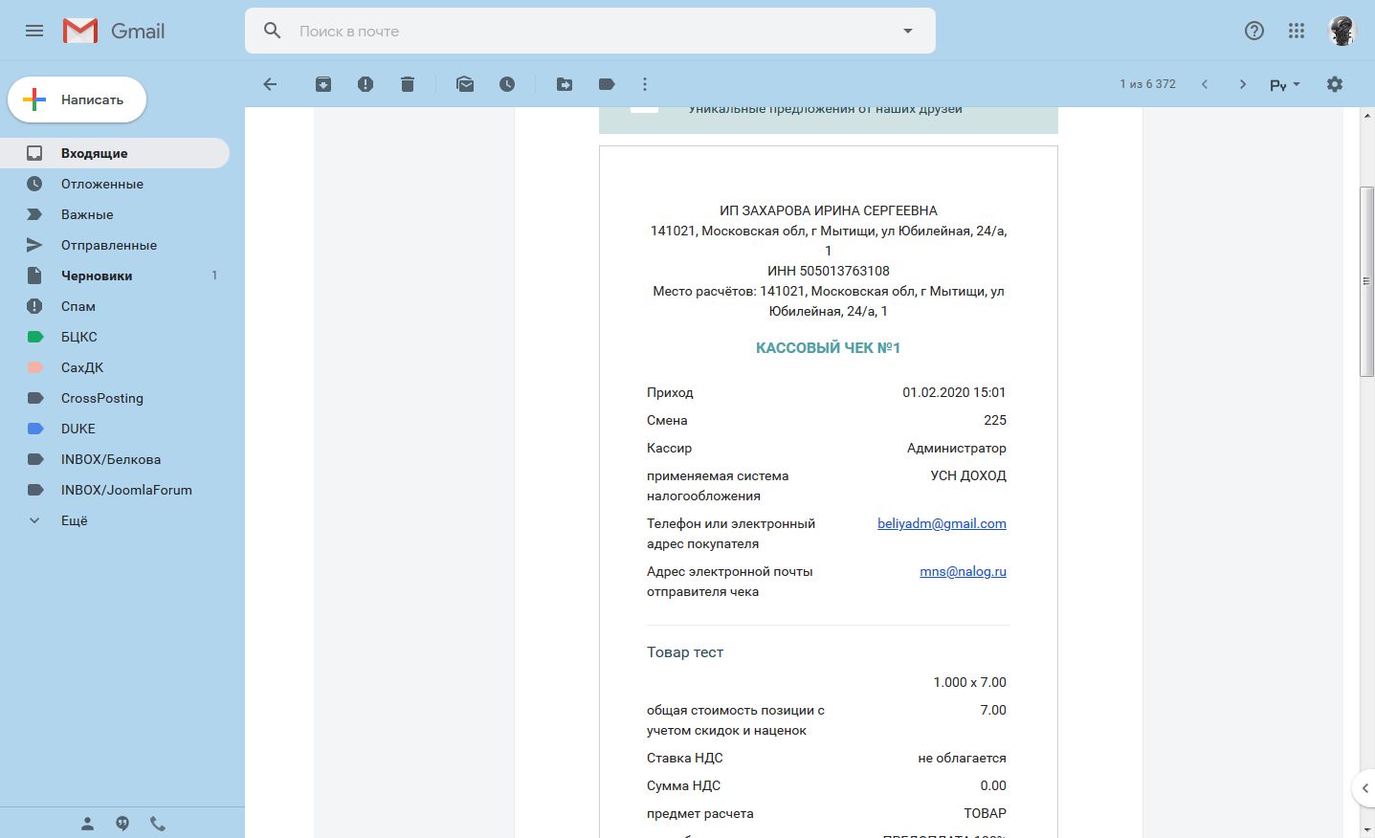The image size is (1375, 838).
Task: Click the Товар тест item title
Action: [x=685, y=652]
